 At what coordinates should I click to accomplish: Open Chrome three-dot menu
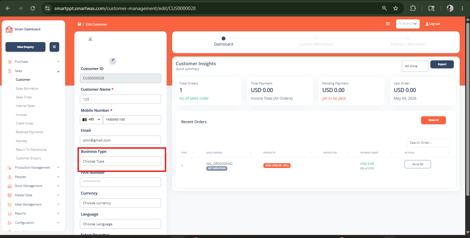(462, 8)
